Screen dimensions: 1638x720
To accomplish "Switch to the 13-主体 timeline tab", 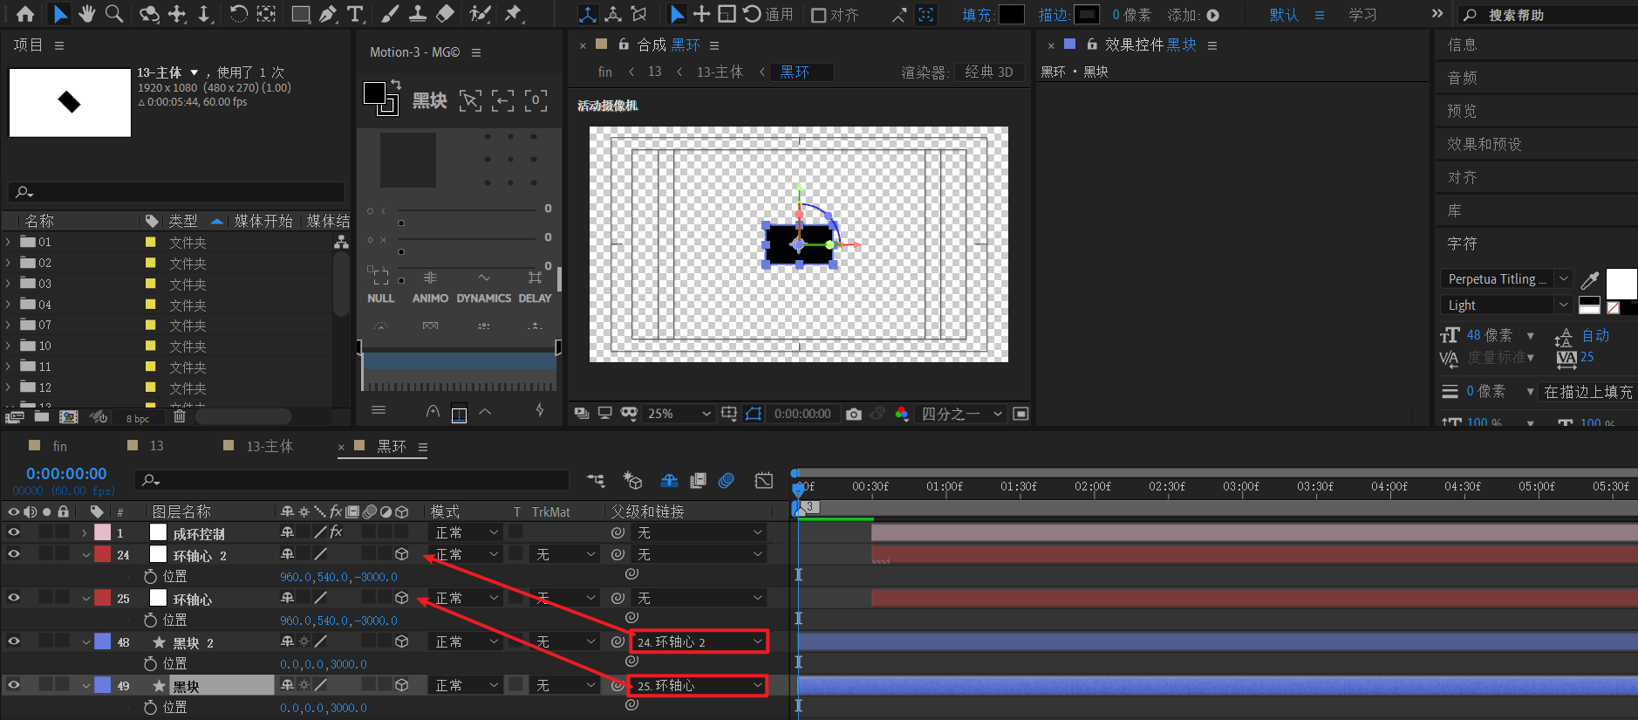I will [270, 446].
